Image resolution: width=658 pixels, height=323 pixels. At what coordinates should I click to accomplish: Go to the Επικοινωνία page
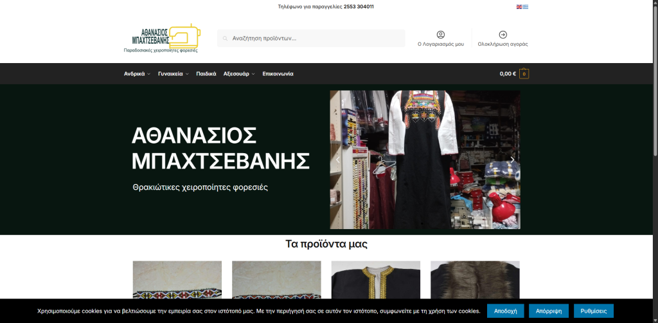tap(278, 74)
